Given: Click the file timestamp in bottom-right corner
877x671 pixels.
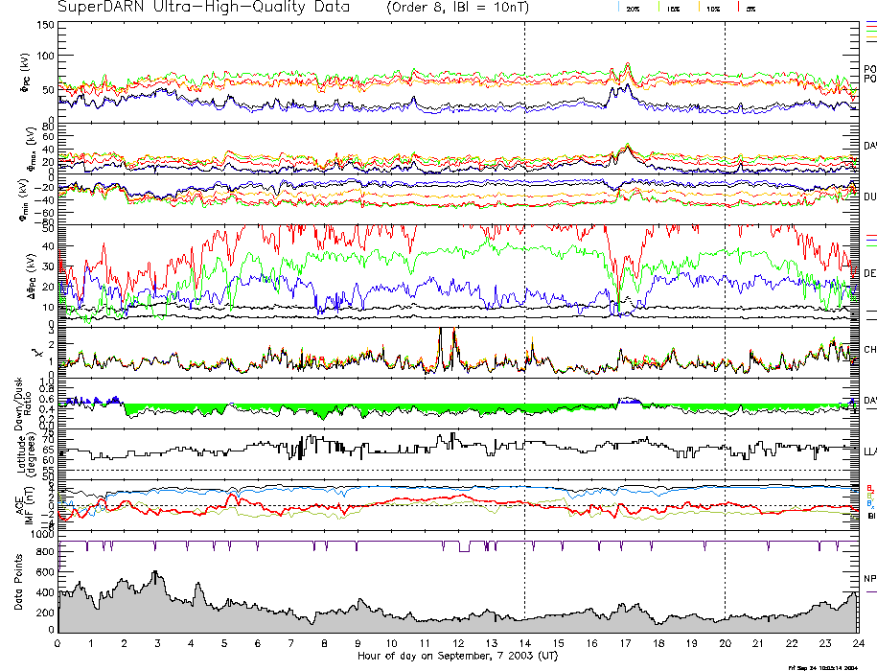Looking at the screenshot, I should pyautogui.click(x=820, y=666).
